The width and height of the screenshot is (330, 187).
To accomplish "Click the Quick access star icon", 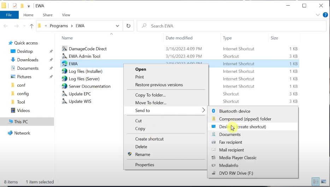I will tap(11, 43).
